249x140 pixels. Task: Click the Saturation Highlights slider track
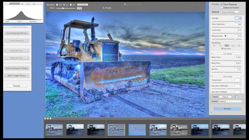point(226,88)
